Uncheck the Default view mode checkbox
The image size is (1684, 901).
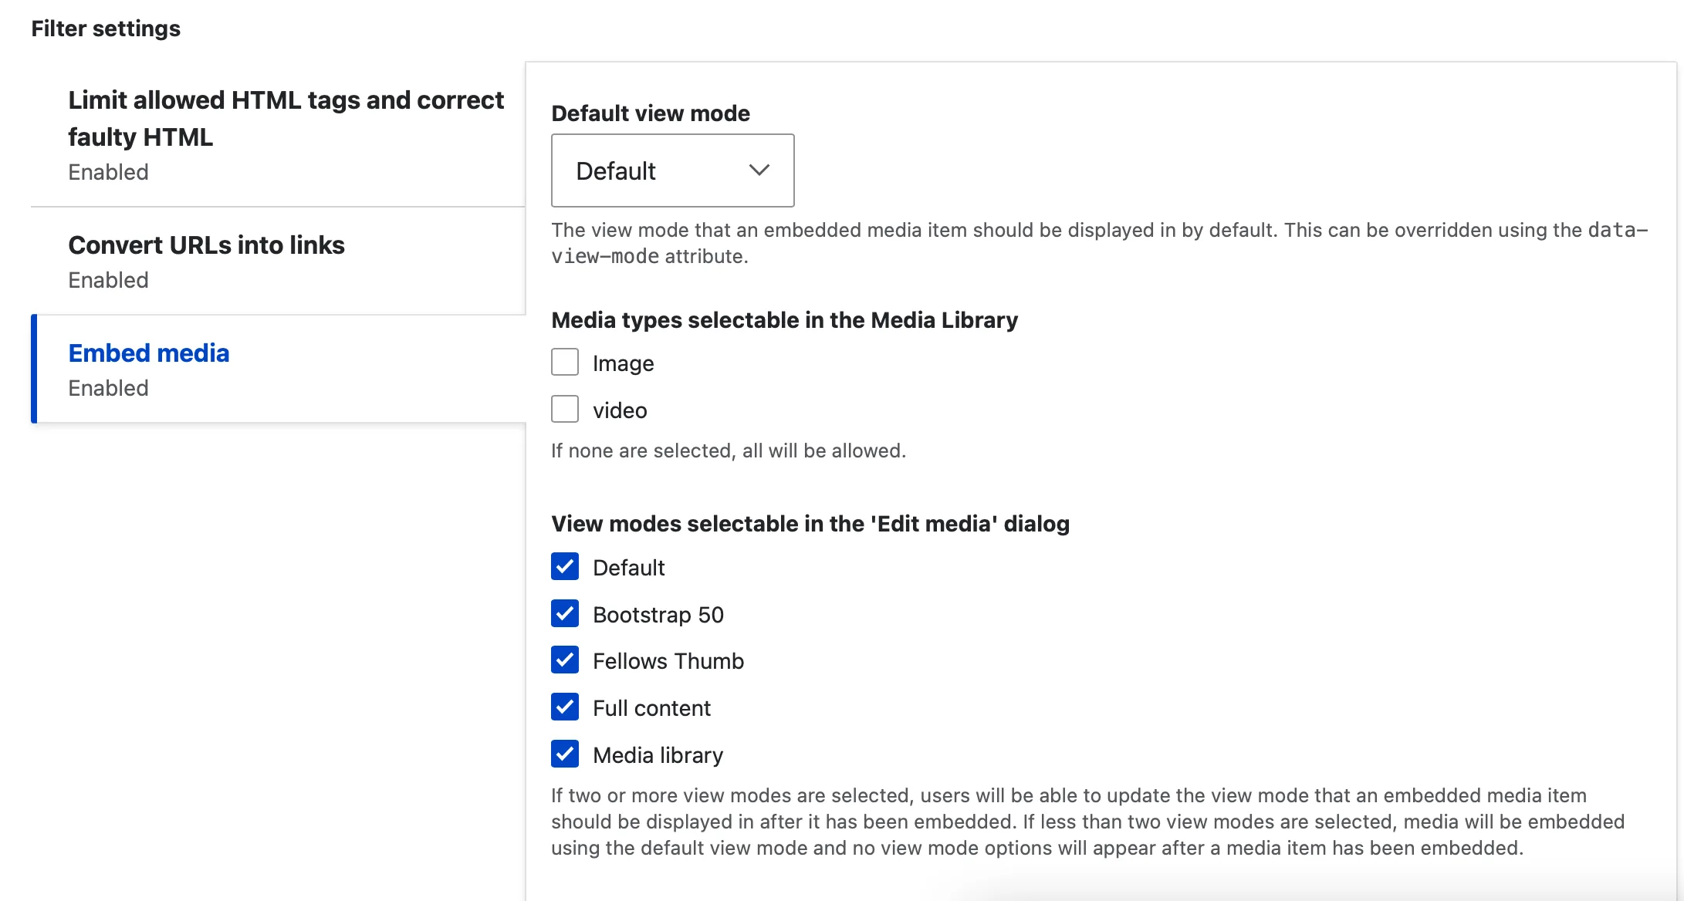[565, 566]
